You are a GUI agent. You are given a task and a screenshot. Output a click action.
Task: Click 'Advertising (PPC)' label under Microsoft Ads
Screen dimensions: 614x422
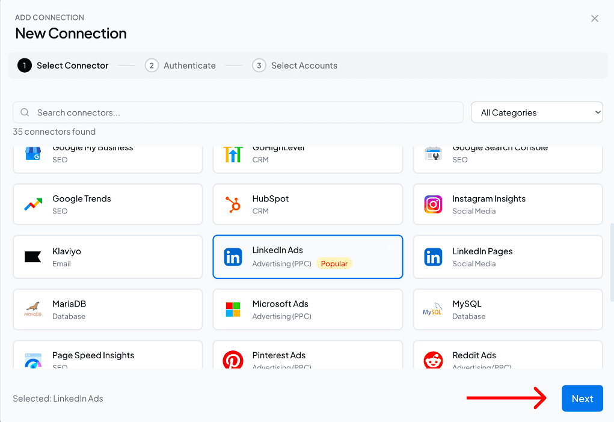281,316
